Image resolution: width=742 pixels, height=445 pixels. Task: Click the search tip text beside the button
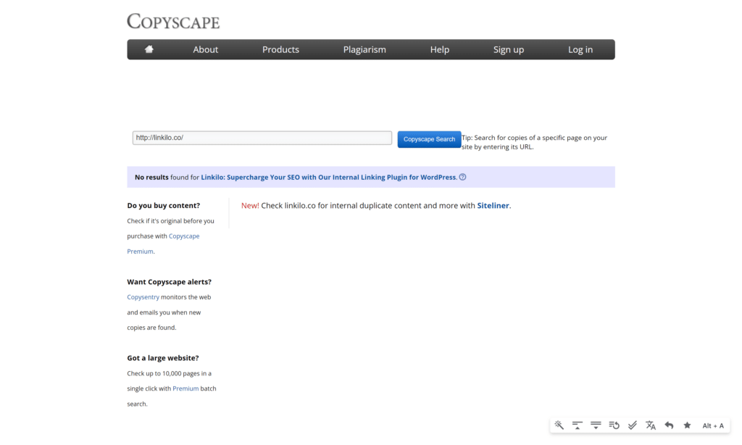534,142
